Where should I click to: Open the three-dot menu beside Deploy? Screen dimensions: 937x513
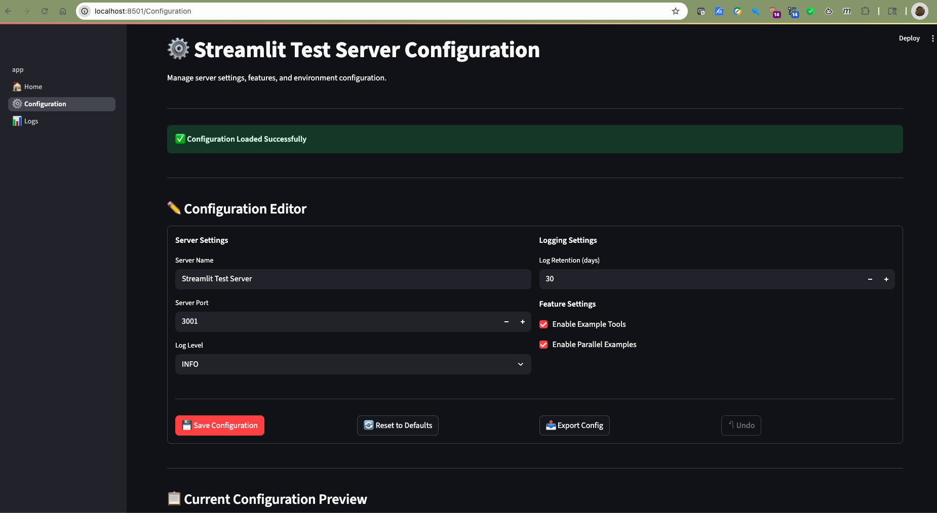pos(933,38)
